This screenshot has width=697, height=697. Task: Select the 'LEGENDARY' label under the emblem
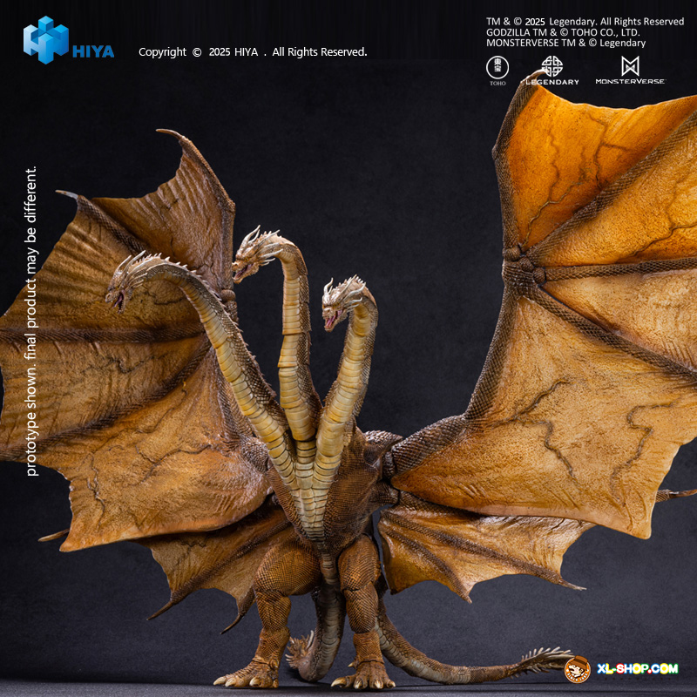click(x=552, y=81)
